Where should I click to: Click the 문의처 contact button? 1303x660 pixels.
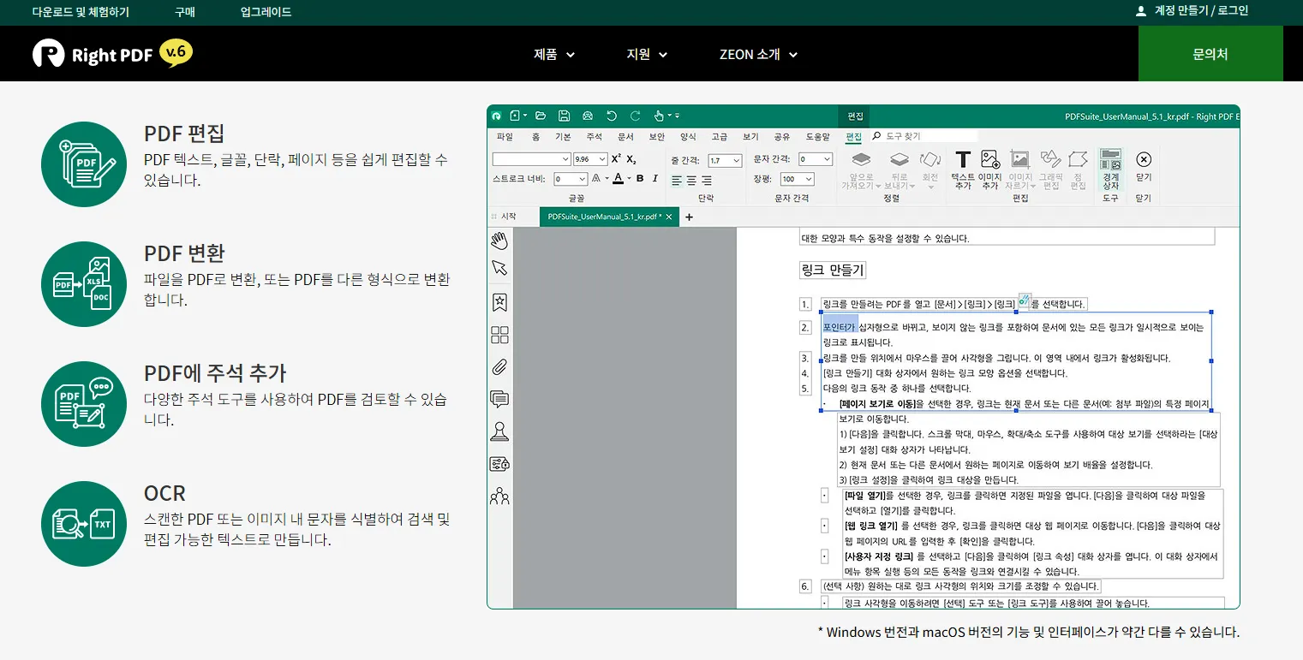(x=1210, y=54)
